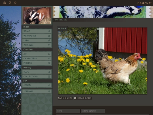Screen dimensions: 153x115
Task: Click the camera icon beside PHOTOS
Action: pyautogui.click(x=49, y=63)
